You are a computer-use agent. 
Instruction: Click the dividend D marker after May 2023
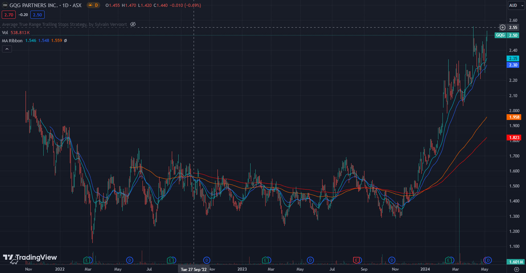point(310,260)
